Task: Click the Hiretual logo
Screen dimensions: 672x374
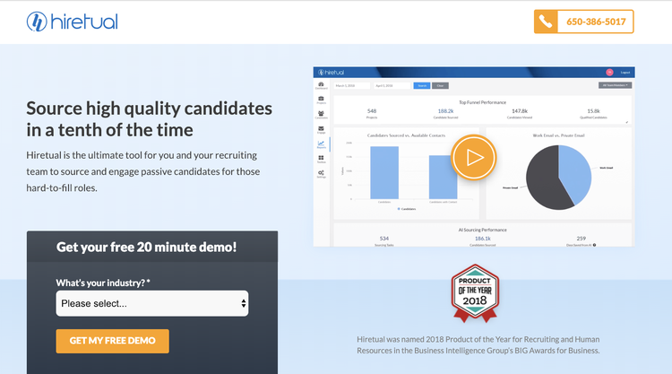Action: (72, 22)
